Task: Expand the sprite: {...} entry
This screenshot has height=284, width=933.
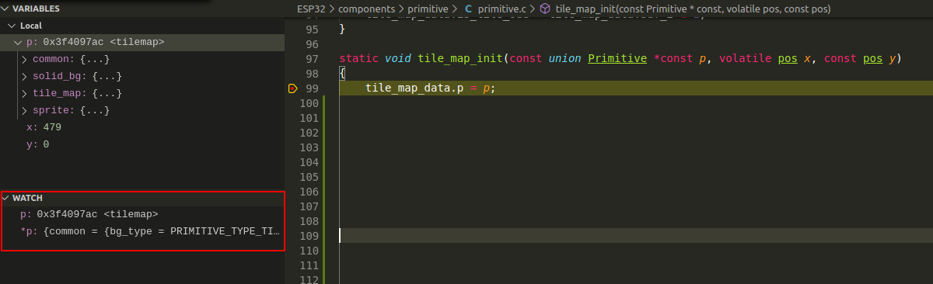Action: click(x=24, y=110)
